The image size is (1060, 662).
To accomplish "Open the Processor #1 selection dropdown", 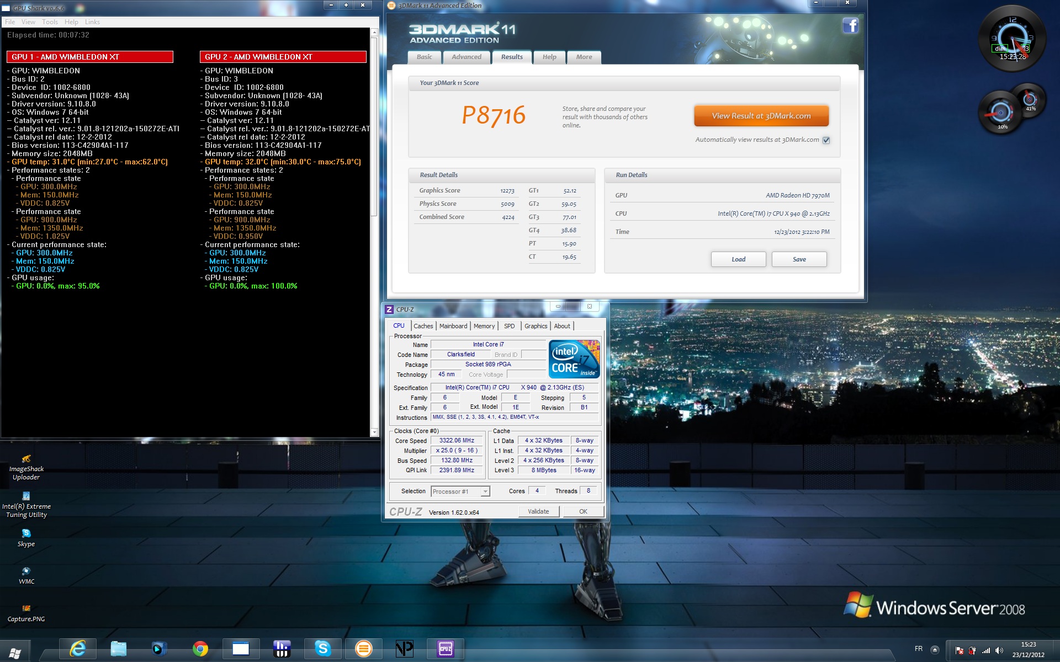I will 460,491.
